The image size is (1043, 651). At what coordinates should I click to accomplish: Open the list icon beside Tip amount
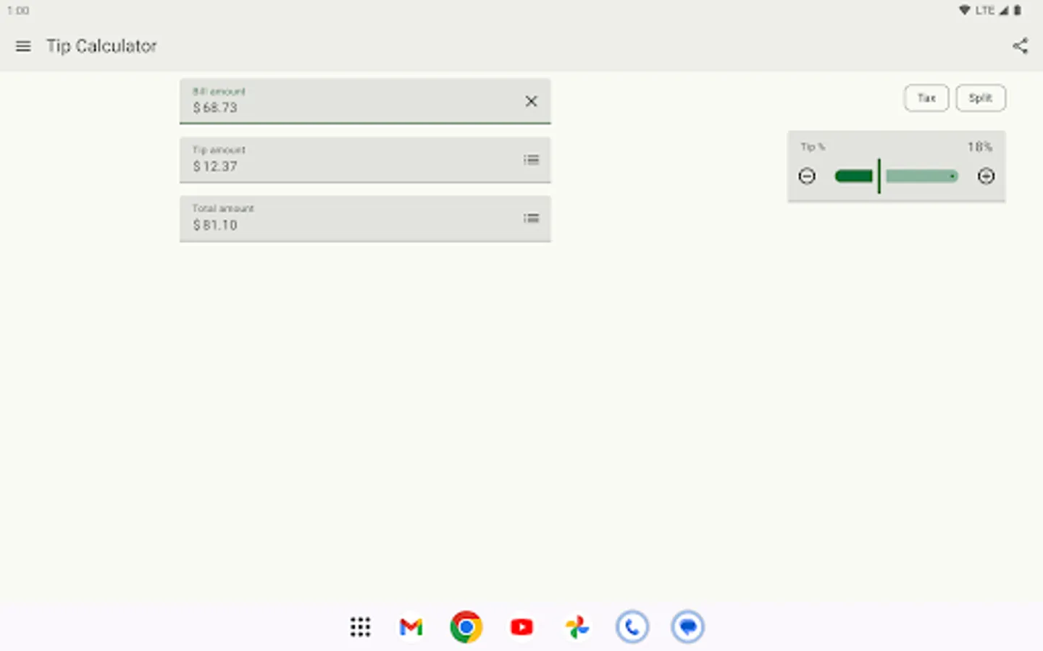531,160
